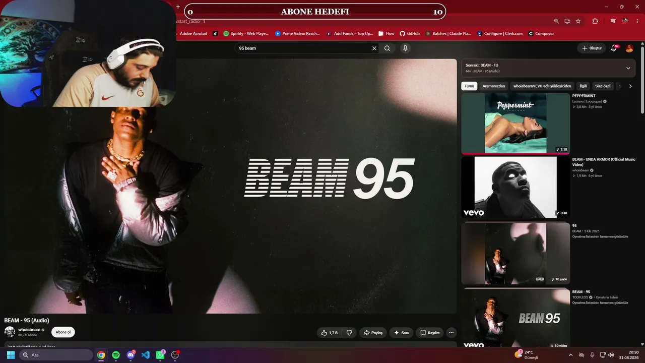
Task: Open the Chrome profile avatar
Action: pyautogui.click(x=625, y=21)
